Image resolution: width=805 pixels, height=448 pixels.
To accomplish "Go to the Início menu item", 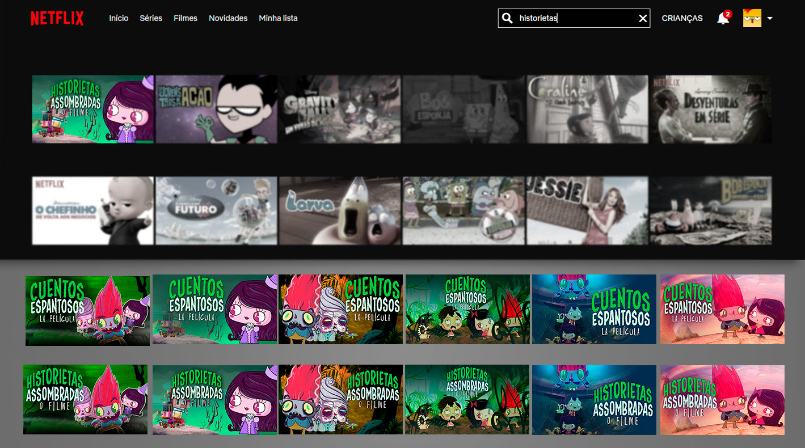I will click(x=119, y=18).
